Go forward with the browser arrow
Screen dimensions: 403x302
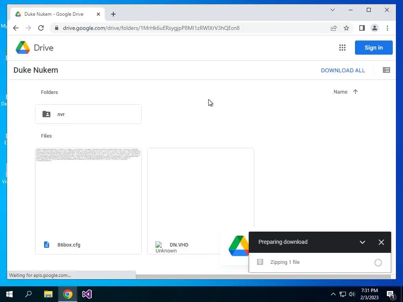click(x=28, y=28)
